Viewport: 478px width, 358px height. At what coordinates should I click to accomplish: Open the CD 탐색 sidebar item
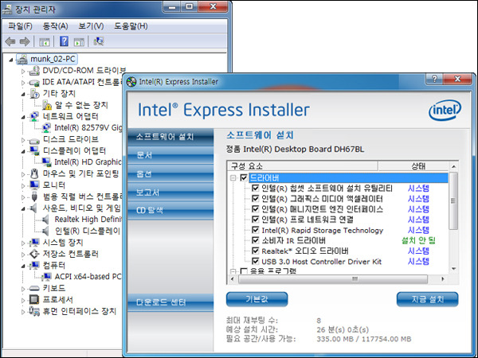[x=170, y=210]
